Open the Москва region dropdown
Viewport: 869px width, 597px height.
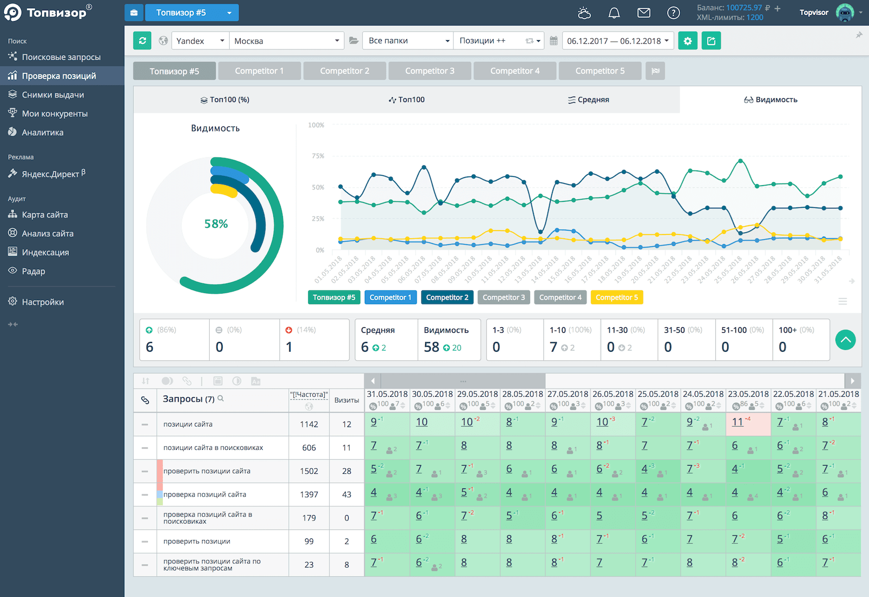[x=287, y=41]
